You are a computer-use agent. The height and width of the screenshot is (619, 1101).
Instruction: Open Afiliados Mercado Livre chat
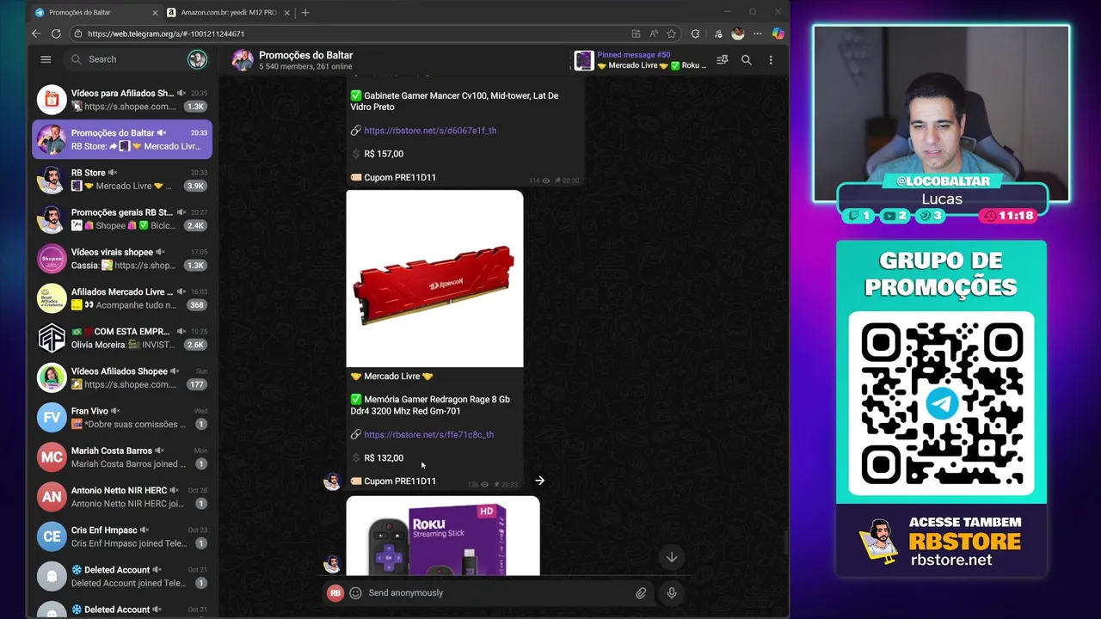pos(122,298)
